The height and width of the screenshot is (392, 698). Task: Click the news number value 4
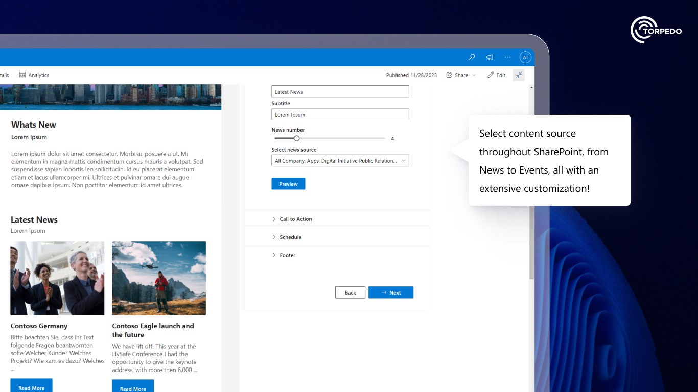pyautogui.click(x=392, y=139)
